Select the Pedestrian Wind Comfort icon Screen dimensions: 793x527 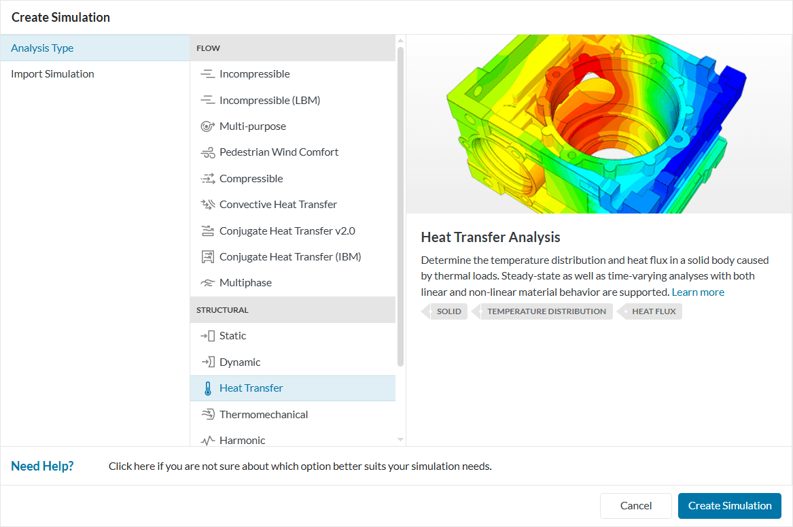(208, 152)
